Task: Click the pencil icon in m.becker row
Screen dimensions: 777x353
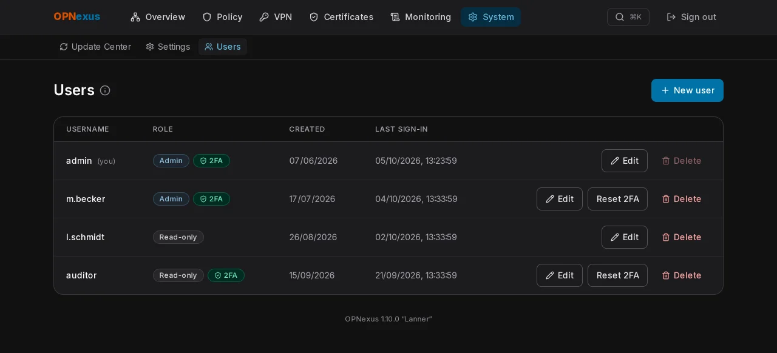Action: pos(550,199)
